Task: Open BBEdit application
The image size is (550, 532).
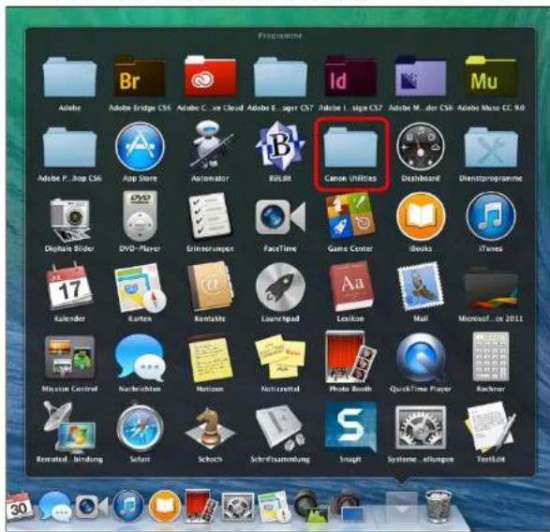Action: click(x=280, y=146)
